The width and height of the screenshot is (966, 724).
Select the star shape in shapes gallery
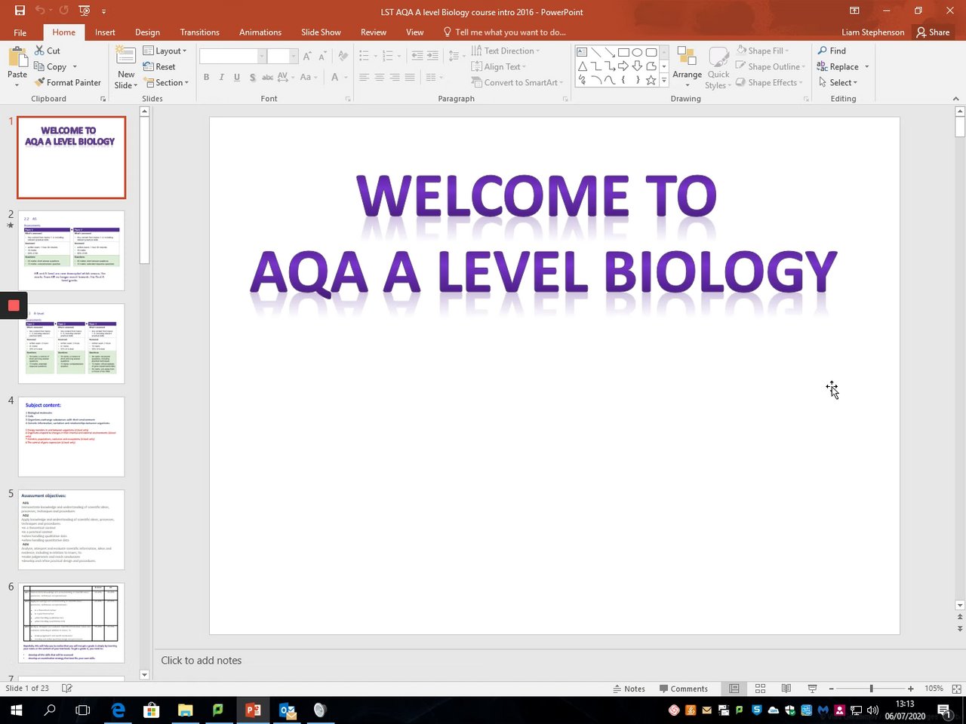pyautogui.click(x=651, y=80)
